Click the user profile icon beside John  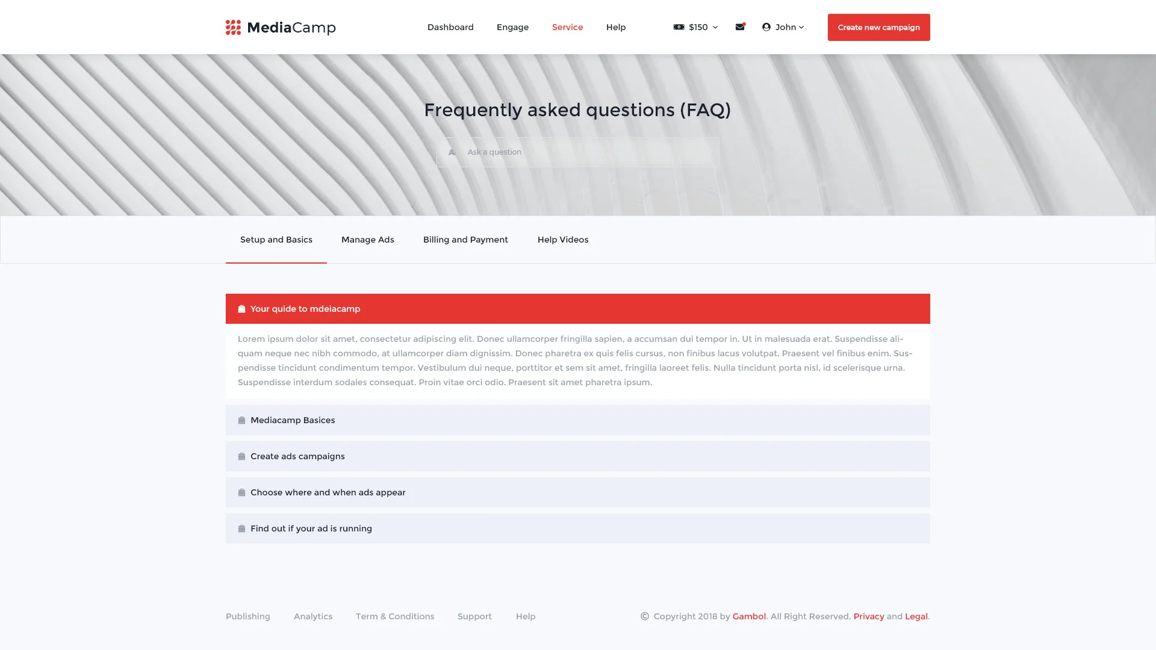click(766, 27)
